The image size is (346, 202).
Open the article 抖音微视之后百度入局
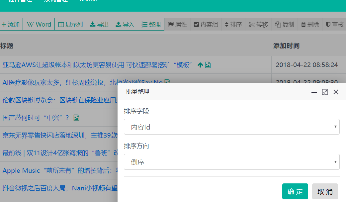coord(60,188)
